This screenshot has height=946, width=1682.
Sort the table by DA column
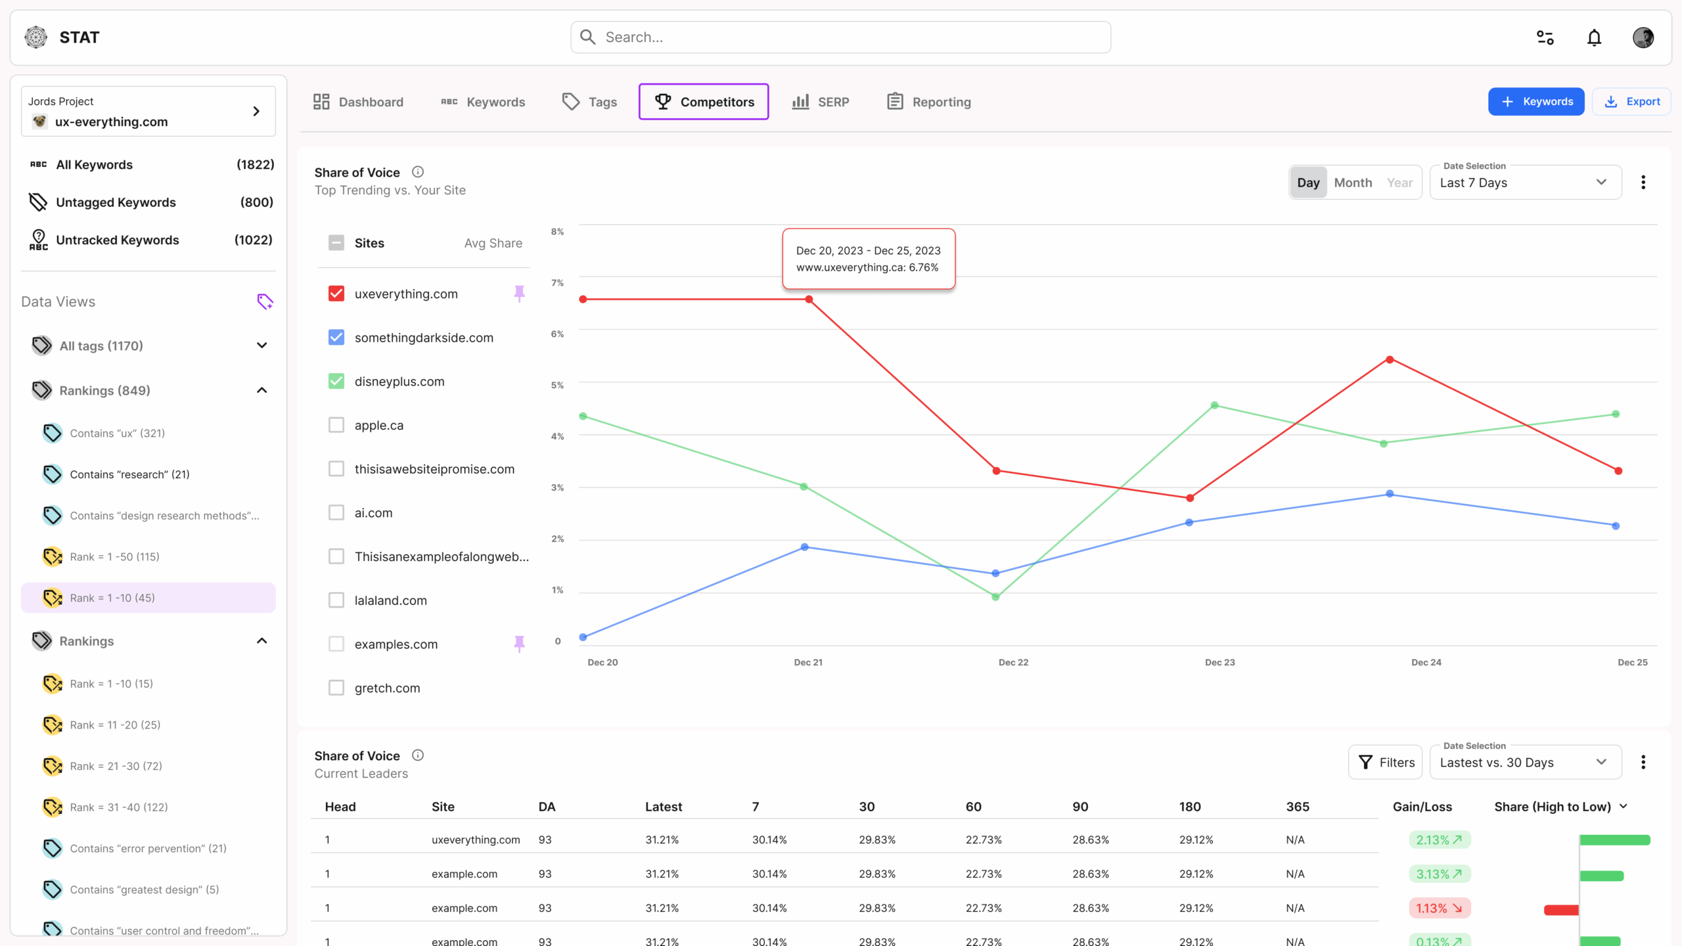[x=547, y=807]
